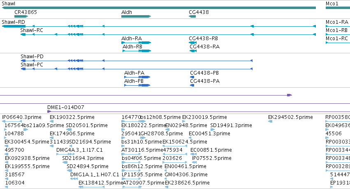
Task: Select the Aldh-RA transcript glyph
Action: 136,43
